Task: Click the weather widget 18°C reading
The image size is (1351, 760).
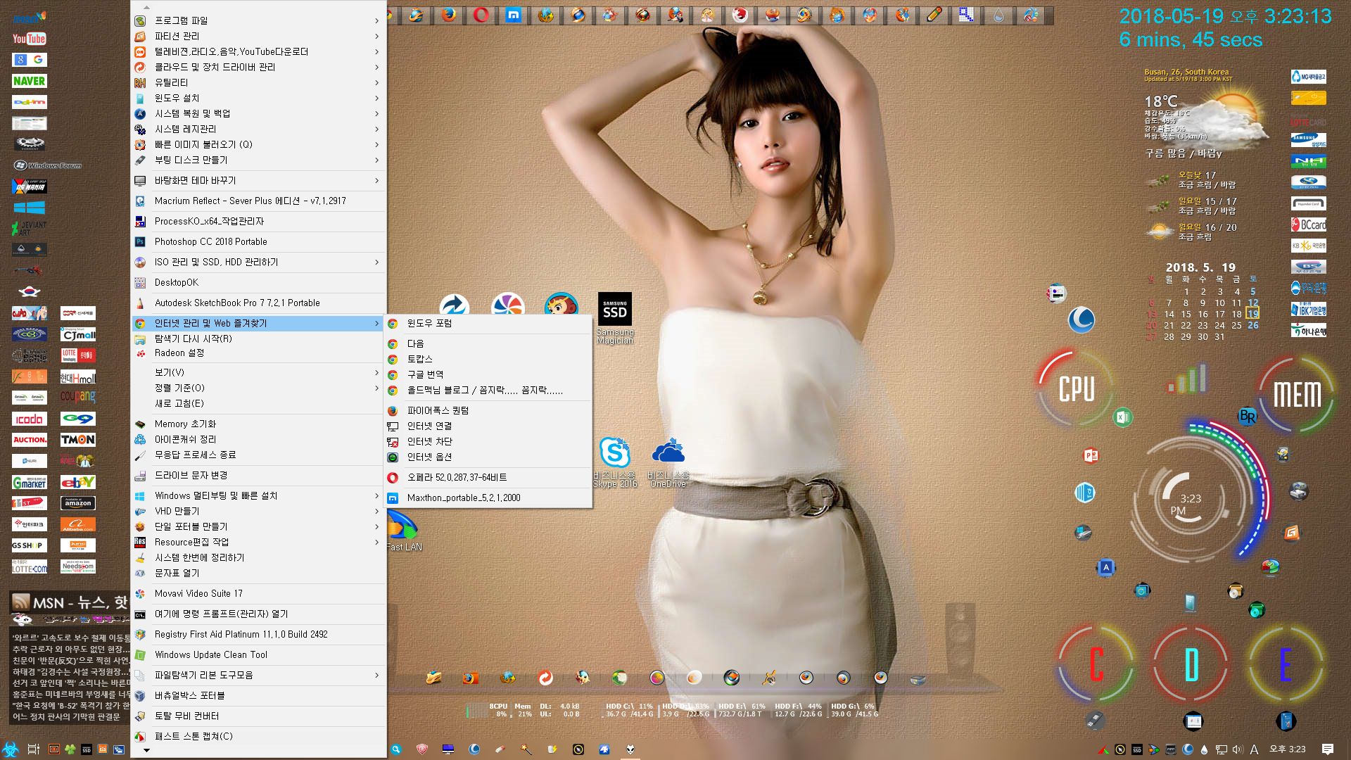Action: [x=1160, y=101]
